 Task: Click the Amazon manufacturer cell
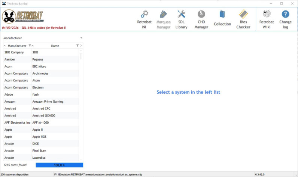[17, 102]
